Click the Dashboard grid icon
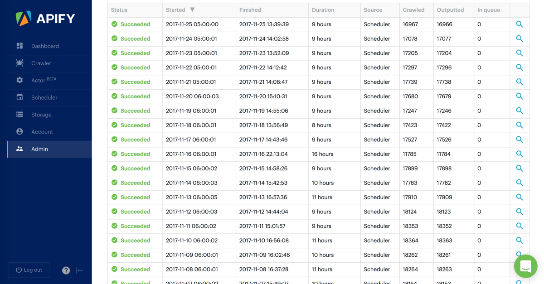 [x=20, y=46]
